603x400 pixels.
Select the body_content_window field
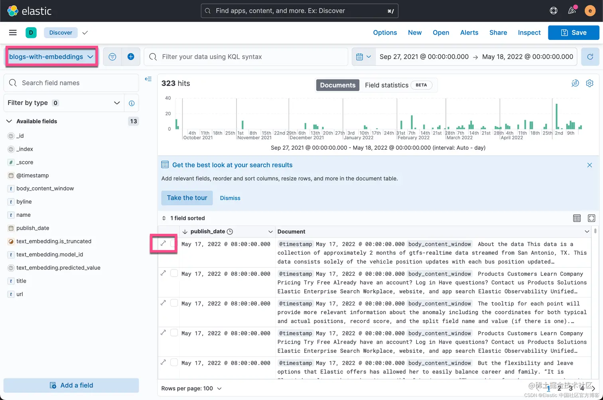[x=45, y=188]
